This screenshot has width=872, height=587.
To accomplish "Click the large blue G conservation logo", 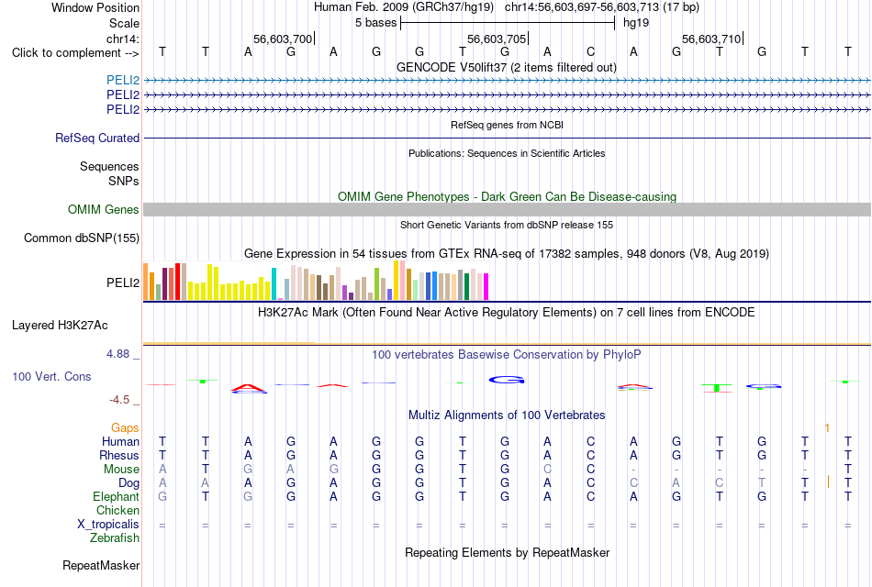I will tap(507, 380).
